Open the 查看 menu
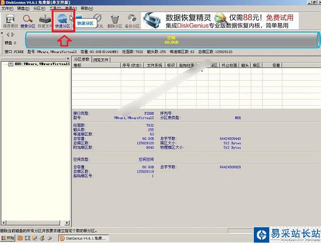This screenshot has height=243, width=321. (x=71, y=9)
